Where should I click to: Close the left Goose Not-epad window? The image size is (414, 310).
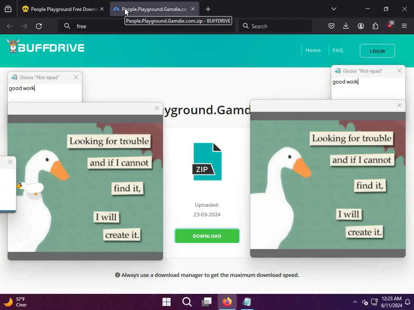click(x=76, y=77)
